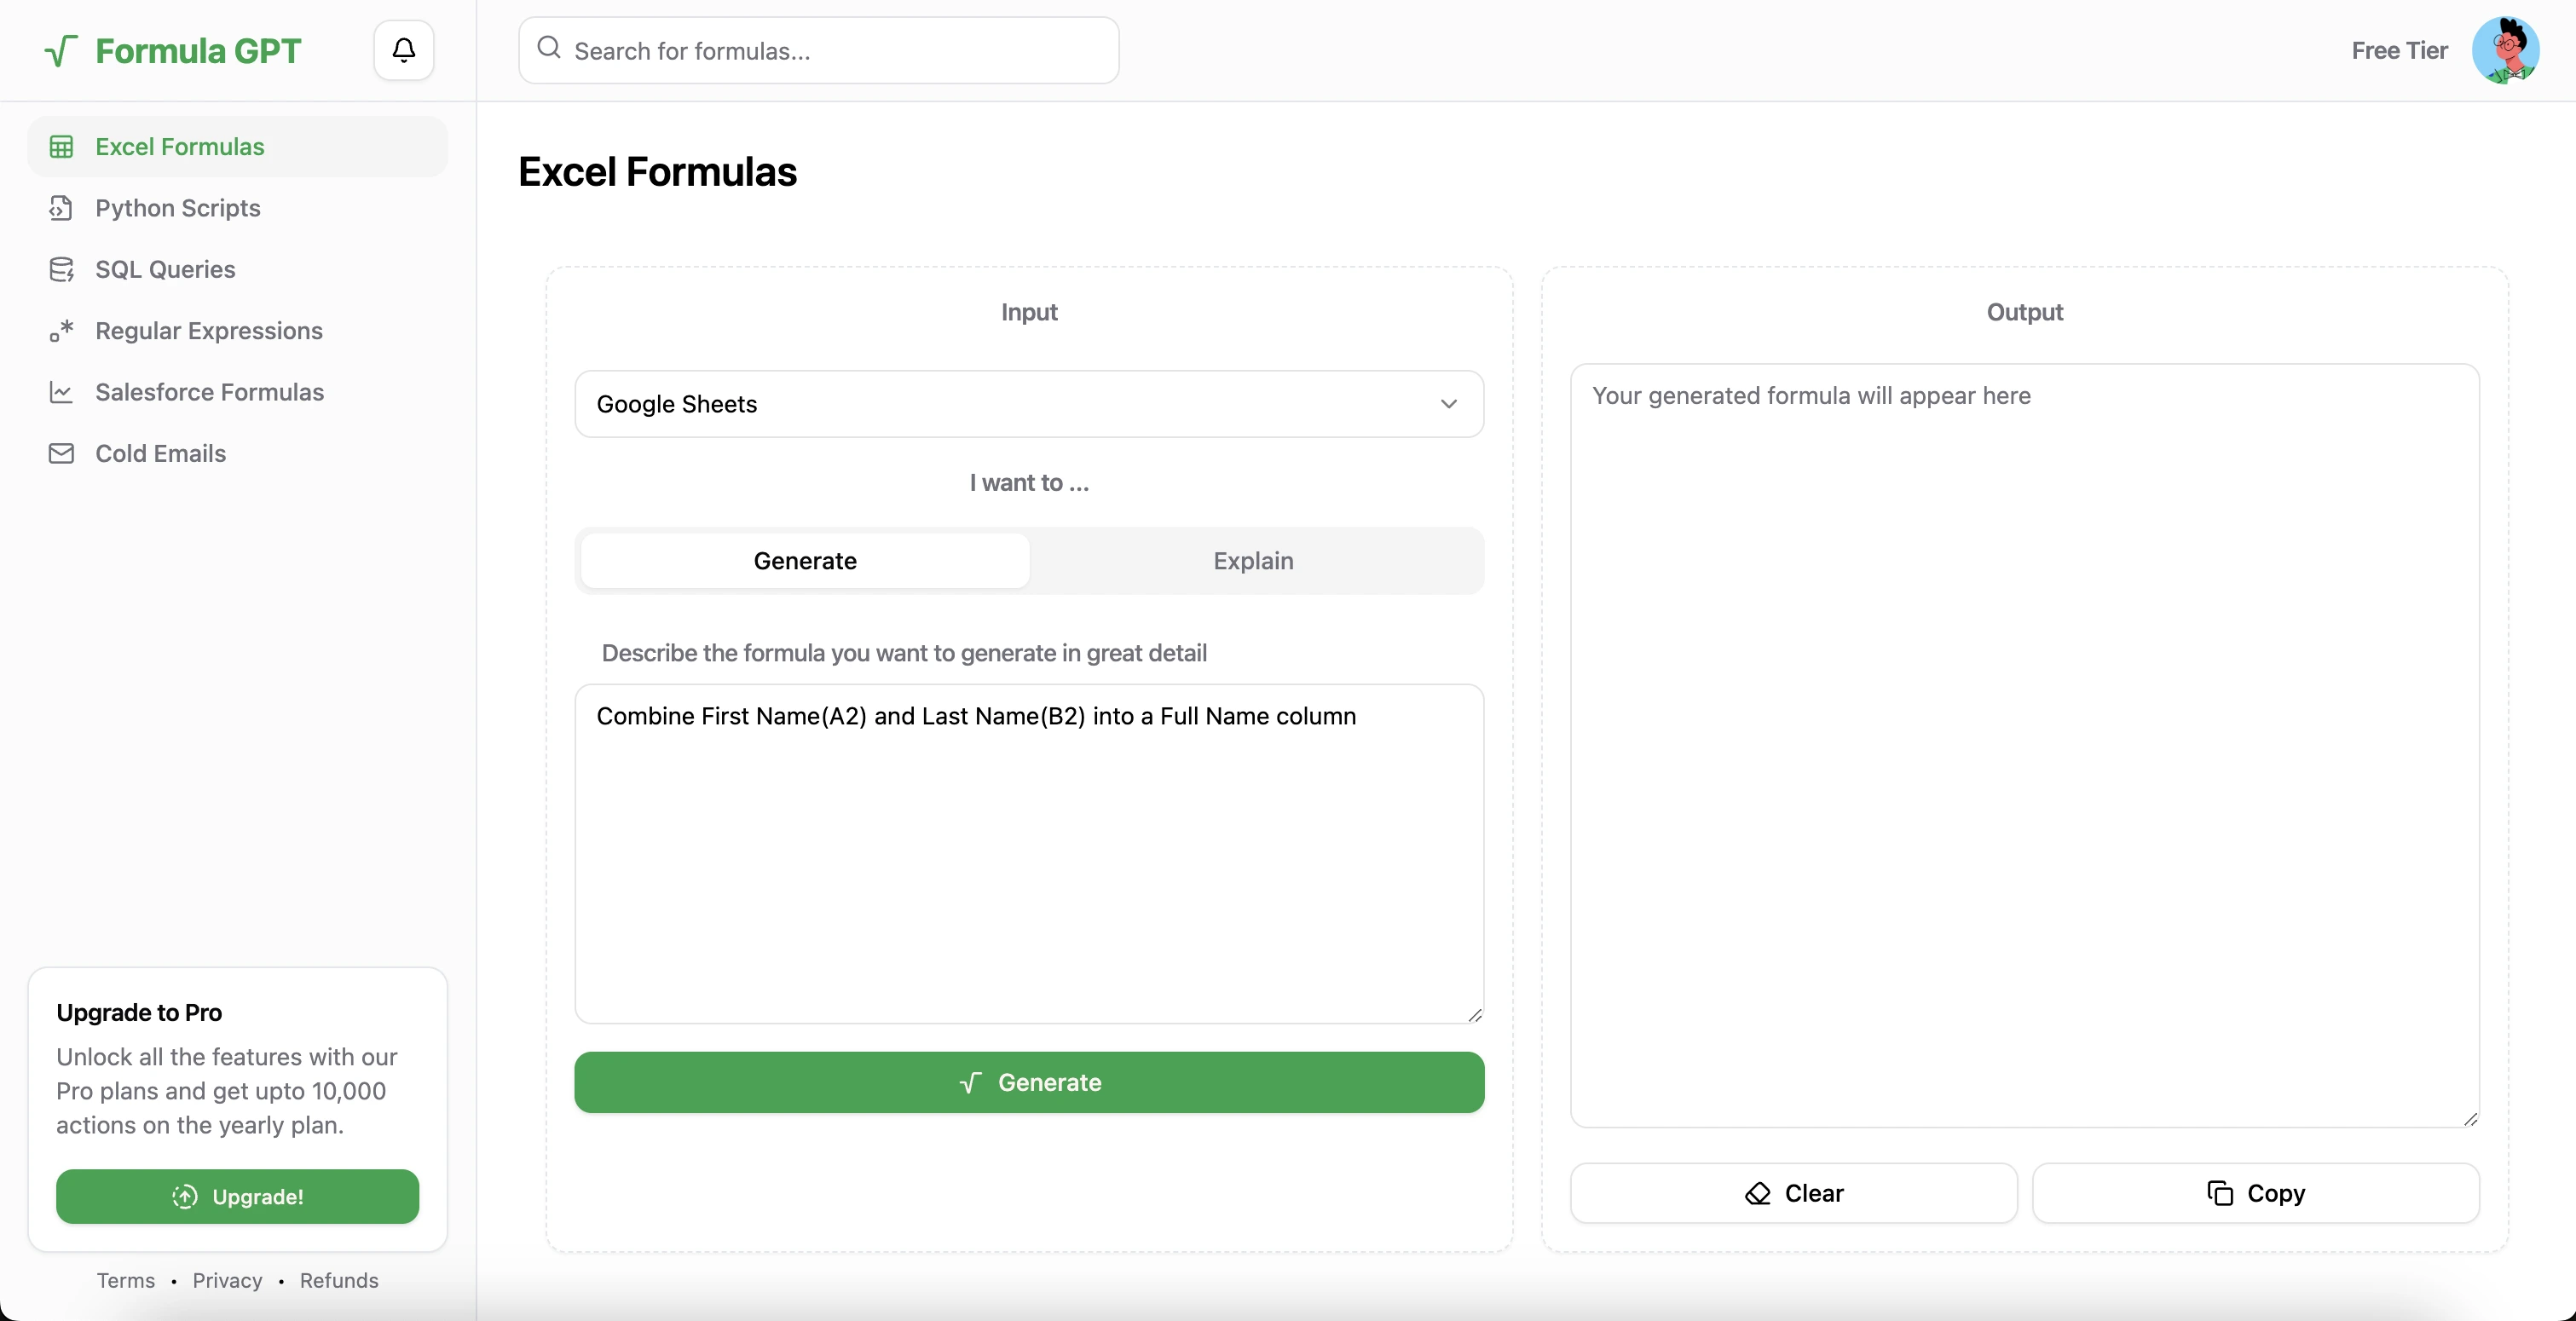Click the Upgrade! button

237,1197
